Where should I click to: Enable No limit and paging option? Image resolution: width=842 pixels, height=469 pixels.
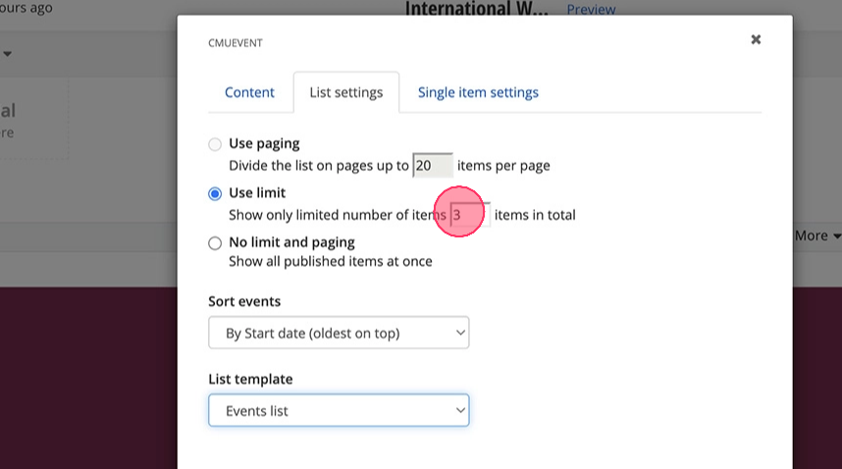pos(215,242)
